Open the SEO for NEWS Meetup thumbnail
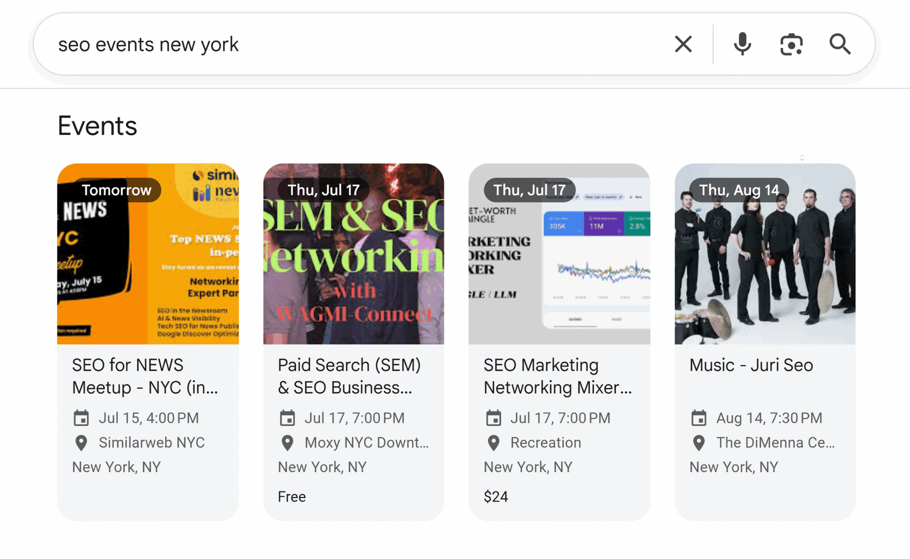The height and width of the screenshot is (559, 910). [x=148, y=254]
